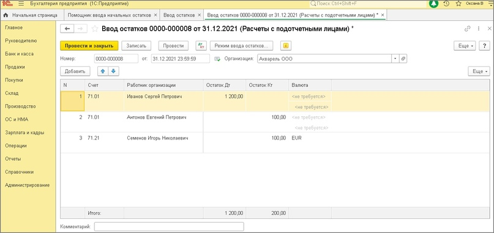The height and width of the screenshot is (233, 494).
Task: Expand the Организация dropdown arrow
Action: coord(395,59)
